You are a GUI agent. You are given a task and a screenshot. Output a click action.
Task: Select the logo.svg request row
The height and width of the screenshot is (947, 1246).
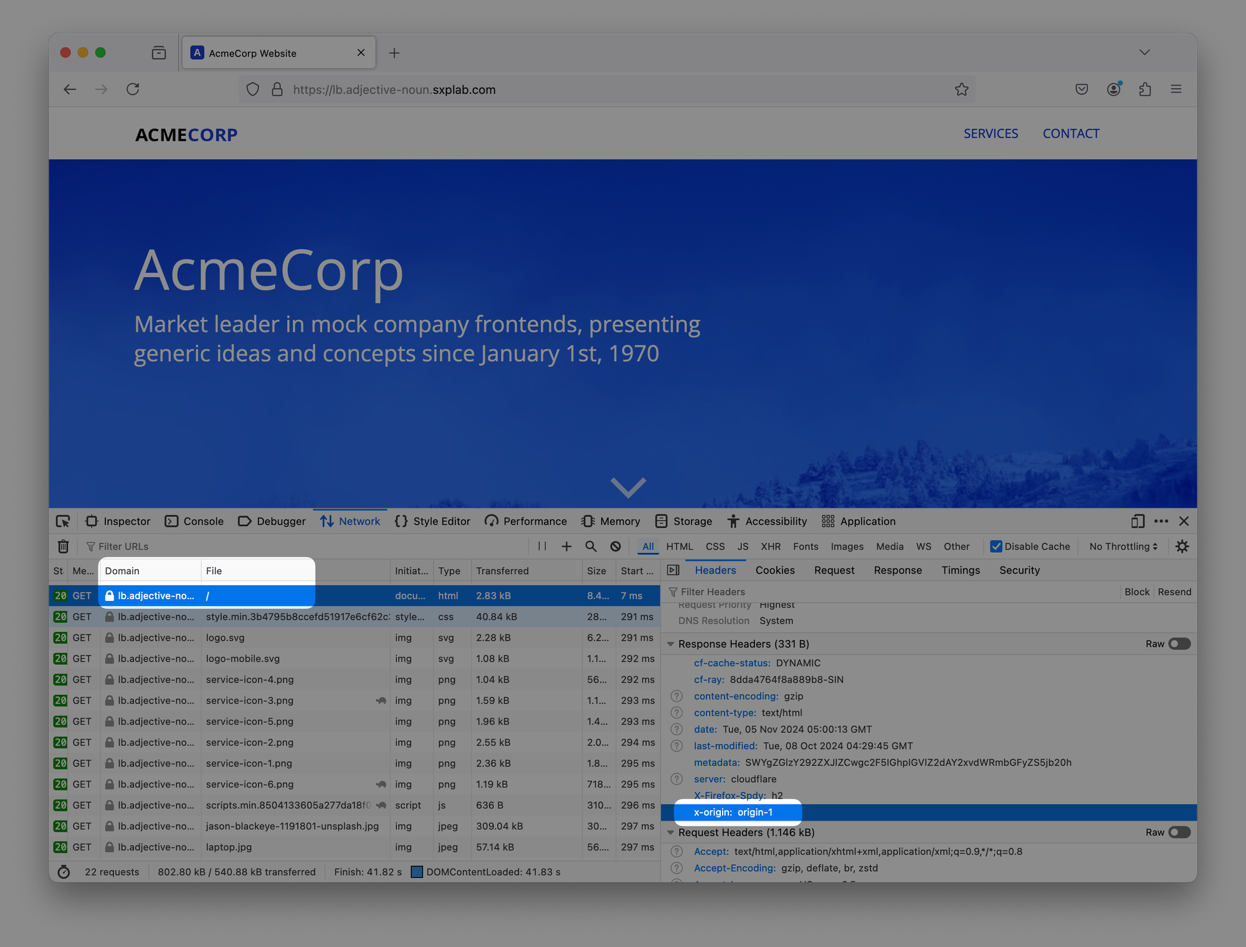[354, 638]
